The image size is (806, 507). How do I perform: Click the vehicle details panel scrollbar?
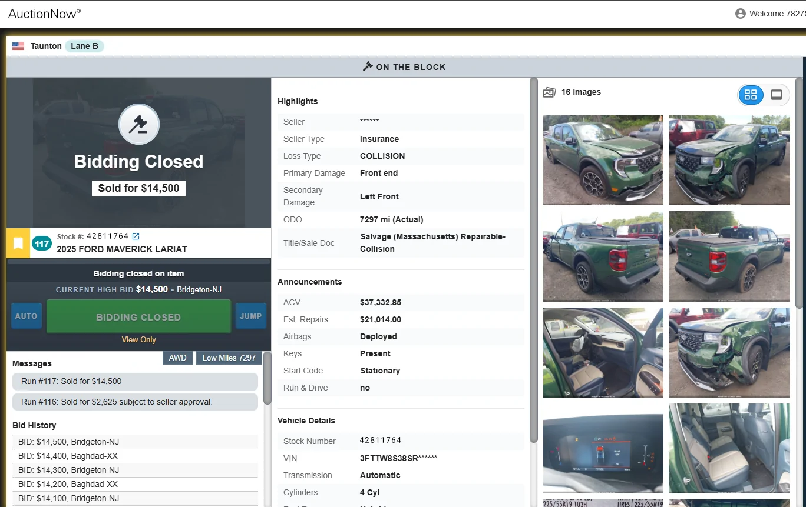[x=534, y=260]
